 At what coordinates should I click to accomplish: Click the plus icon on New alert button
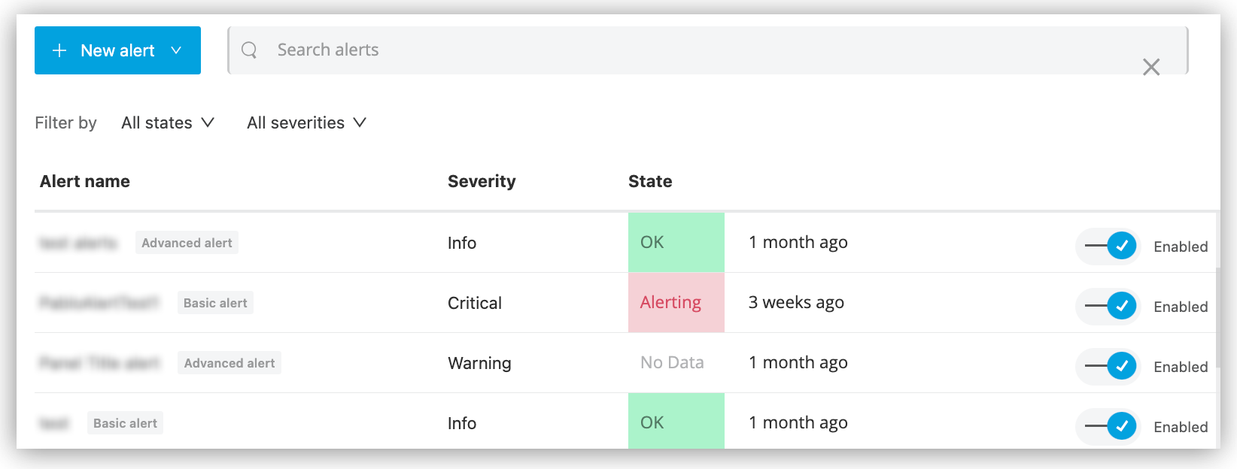[x=59, y=50]
